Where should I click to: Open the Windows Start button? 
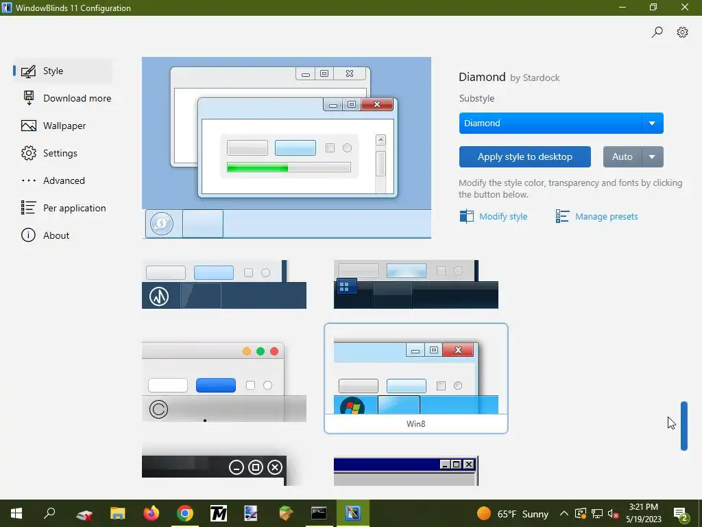(x=16, y=513)
